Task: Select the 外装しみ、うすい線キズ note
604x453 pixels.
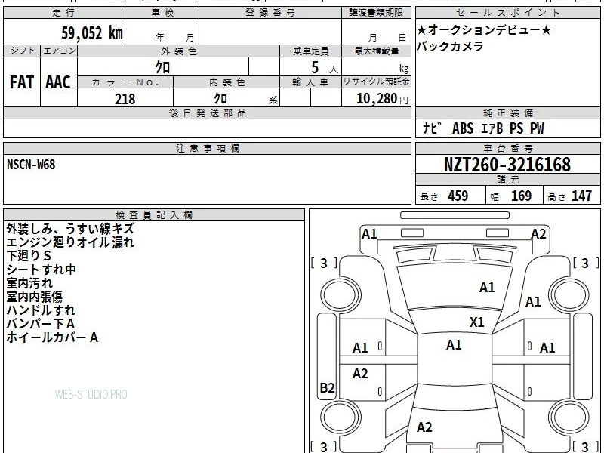Action: 70,229
